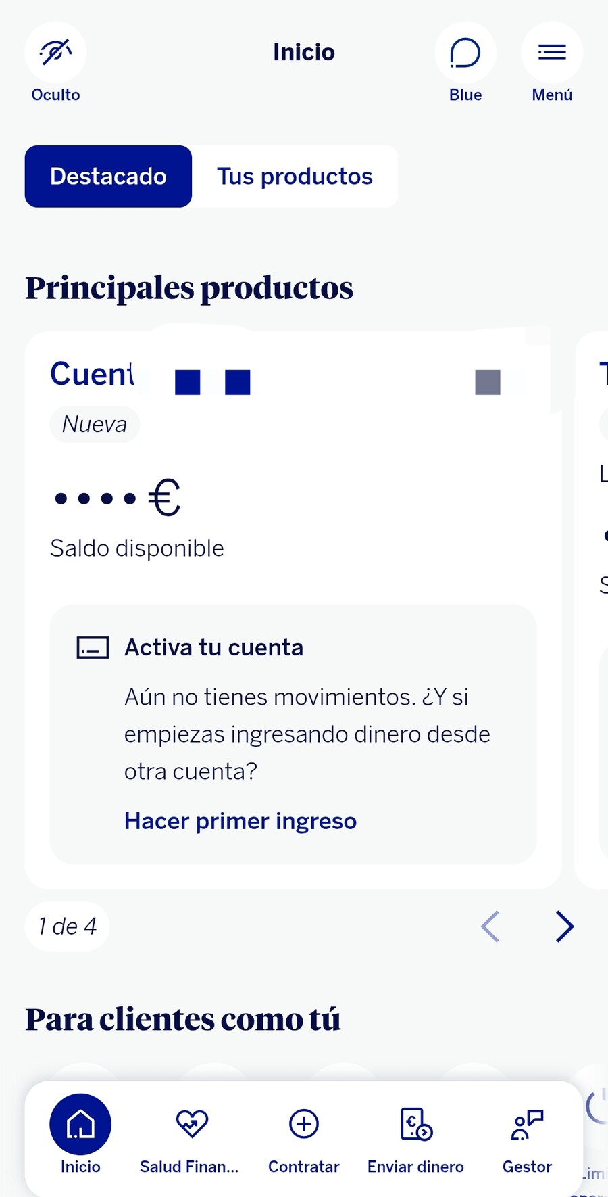The width and height of the screenshot is (608, 1197).
Task: Open the Blue chat assistant
Action: click(465, 53)
